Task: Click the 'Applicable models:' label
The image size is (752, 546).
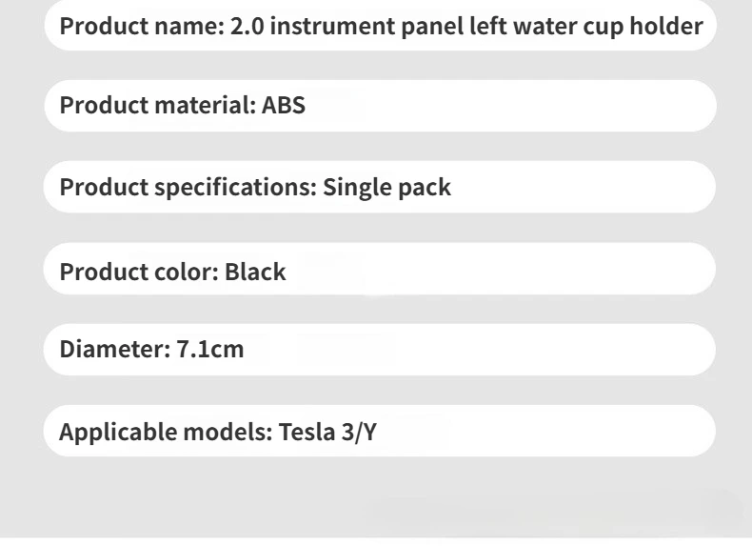Action: point(166,432)
